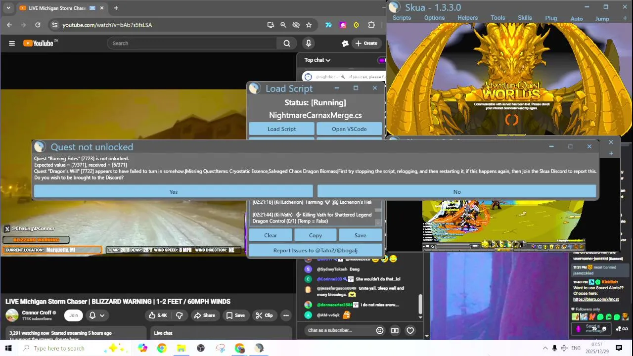
Task: Open Chrome extensions puzzle icon
Action: click(371, 25)
